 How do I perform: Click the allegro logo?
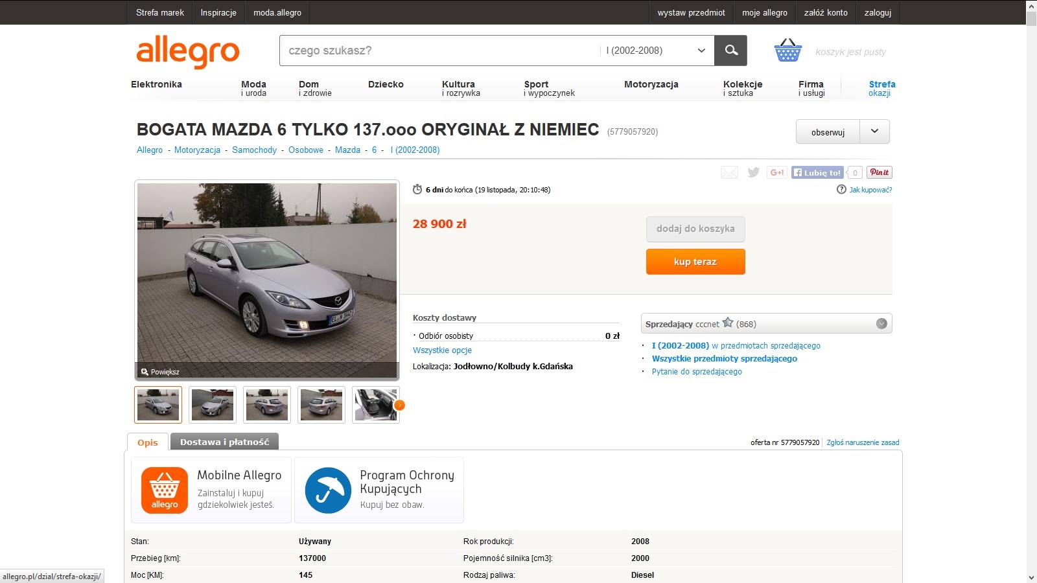(x=188, y=51)
